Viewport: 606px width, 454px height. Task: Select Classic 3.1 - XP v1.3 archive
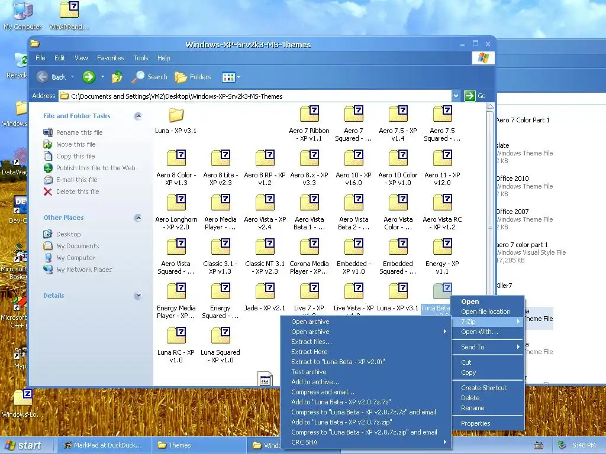pyautogui.click(x=221, y=257)
